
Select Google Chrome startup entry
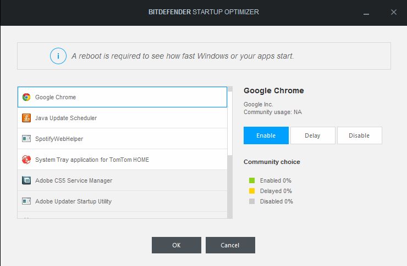click(x=122, y=97)
